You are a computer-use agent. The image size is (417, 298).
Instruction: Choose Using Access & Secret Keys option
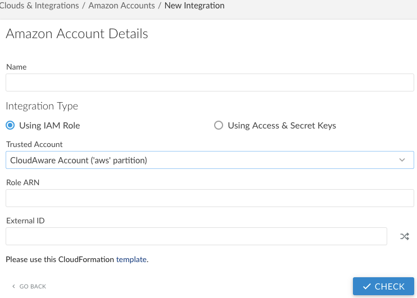[219, 125]
